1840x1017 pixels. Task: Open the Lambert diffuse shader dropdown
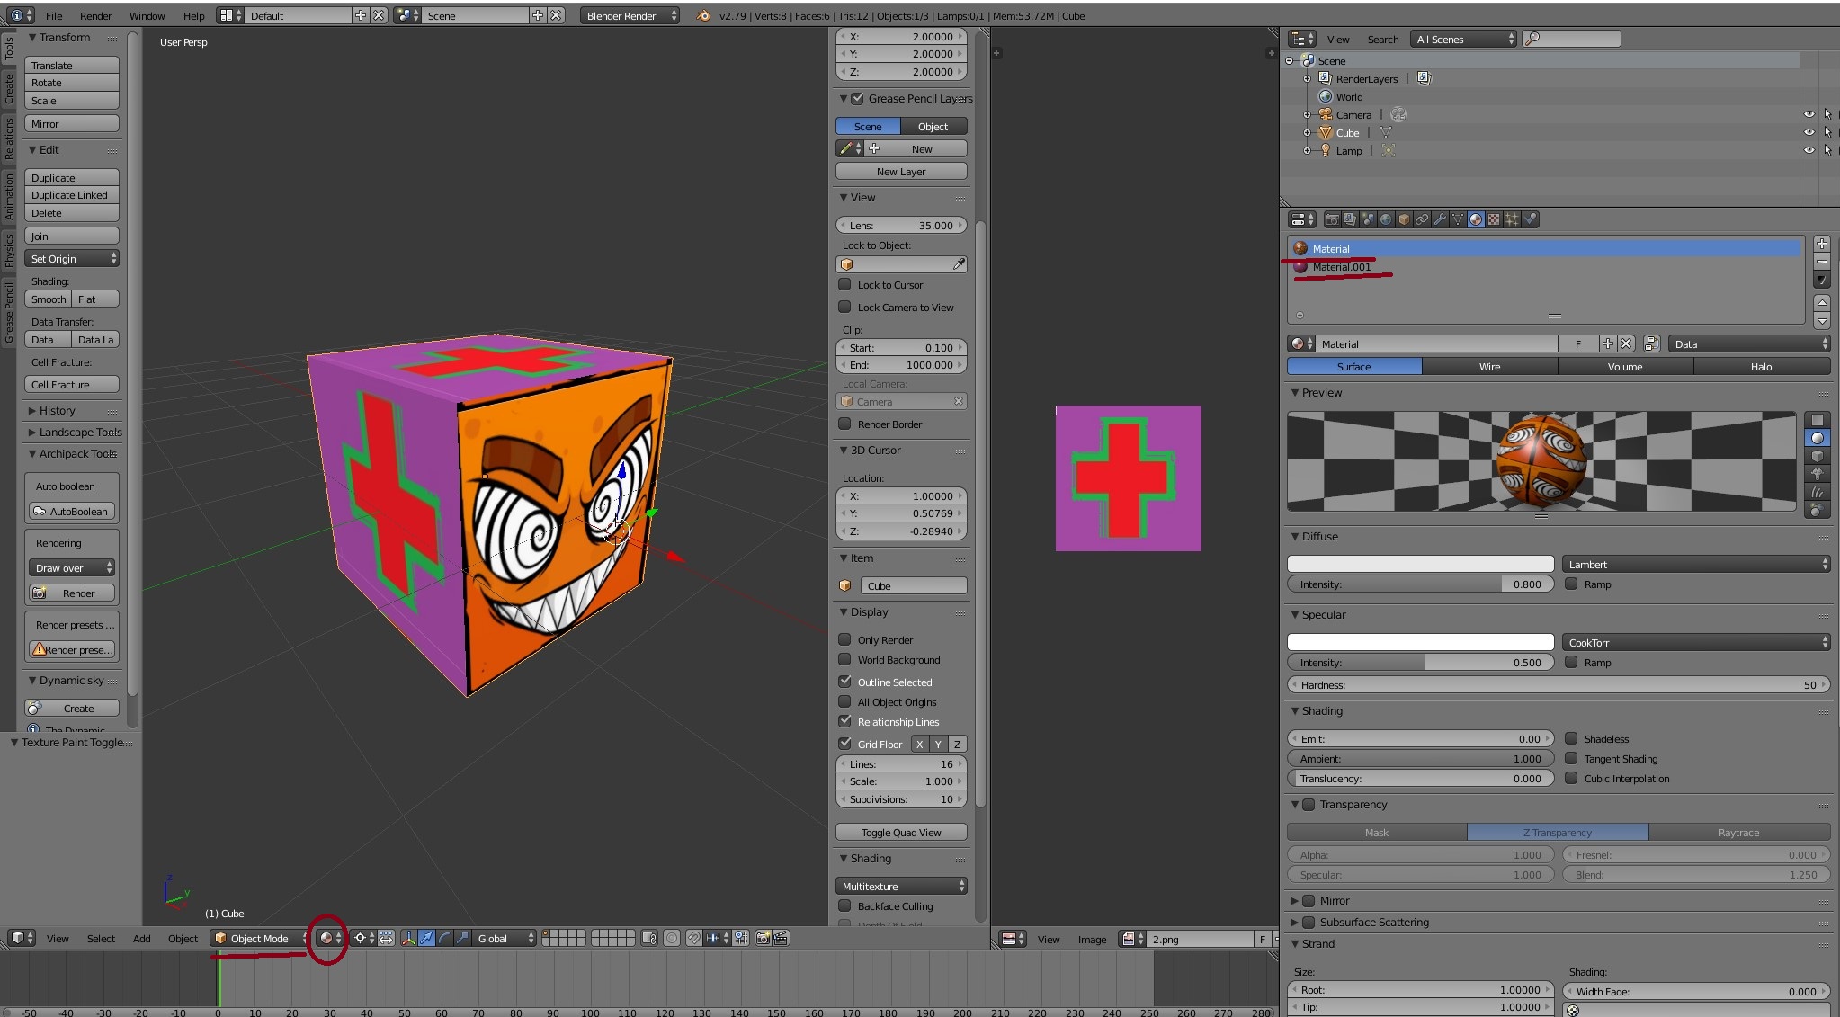(1696, 564)
